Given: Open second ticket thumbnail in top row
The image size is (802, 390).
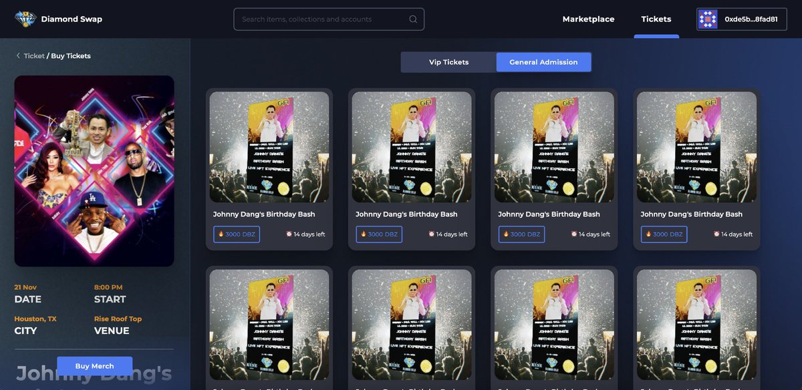Looking at the screenshot, I should (x=412, y=147).
